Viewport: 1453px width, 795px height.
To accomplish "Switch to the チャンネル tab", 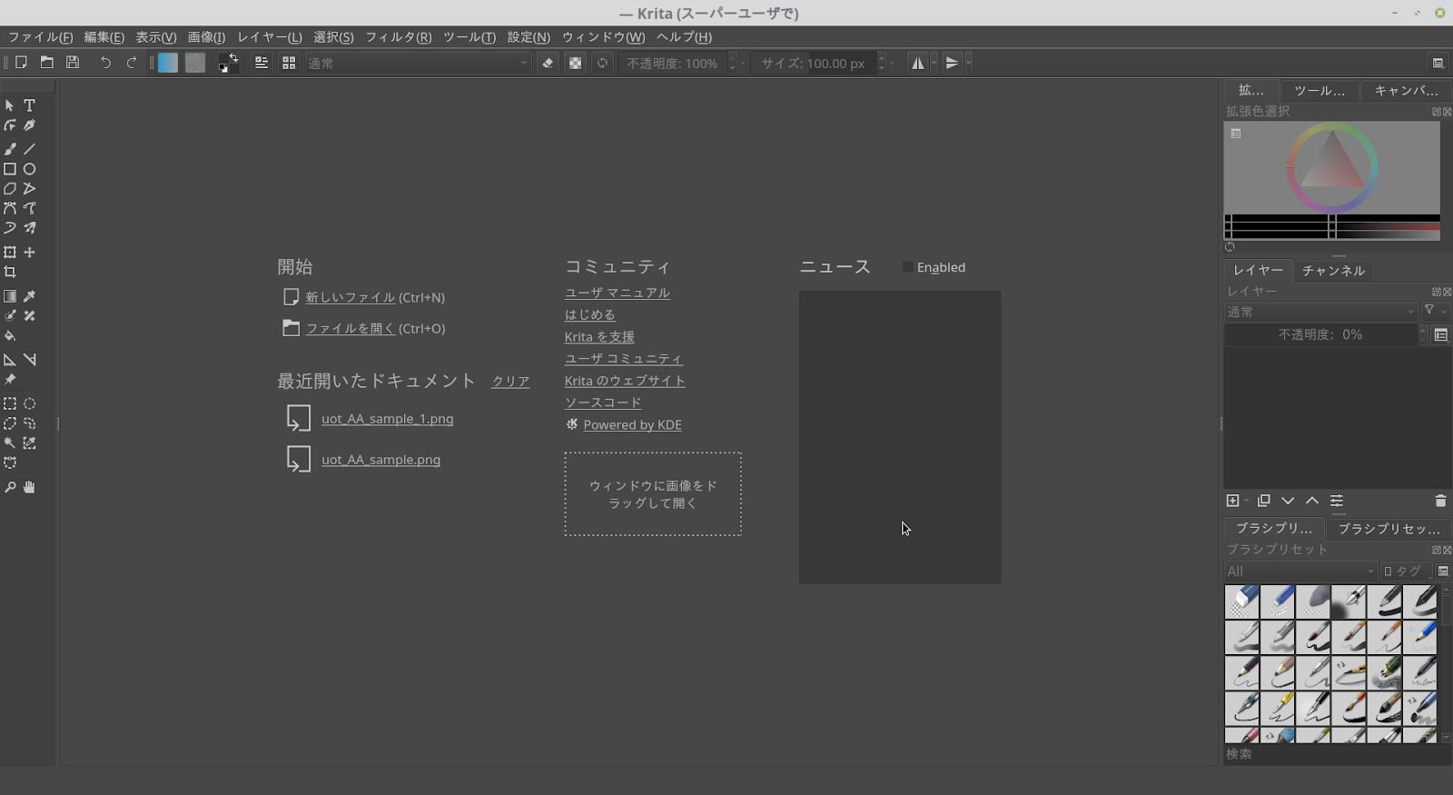I will [1333, 270].
